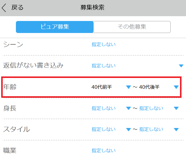186x161 pixels.
Task: Expand minimum age dropdown arrow
Action: (128, 87)
